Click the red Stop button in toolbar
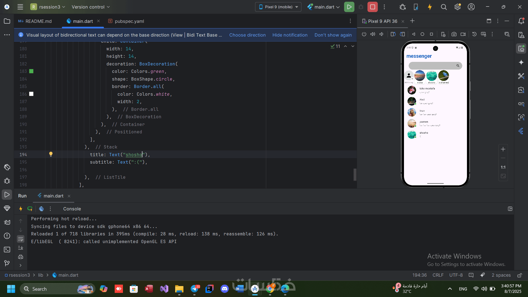 tap(372, 7)
